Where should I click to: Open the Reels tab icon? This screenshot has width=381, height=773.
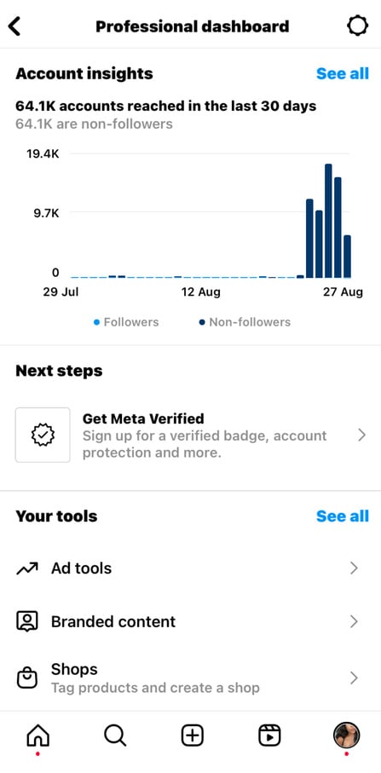click(x=269, y=736)
